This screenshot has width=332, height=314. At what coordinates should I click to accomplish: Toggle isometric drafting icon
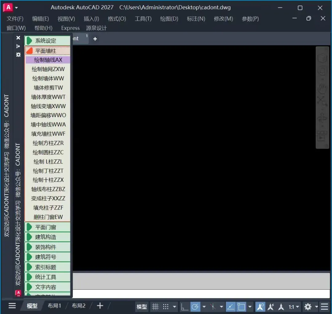tap(213, 306)
